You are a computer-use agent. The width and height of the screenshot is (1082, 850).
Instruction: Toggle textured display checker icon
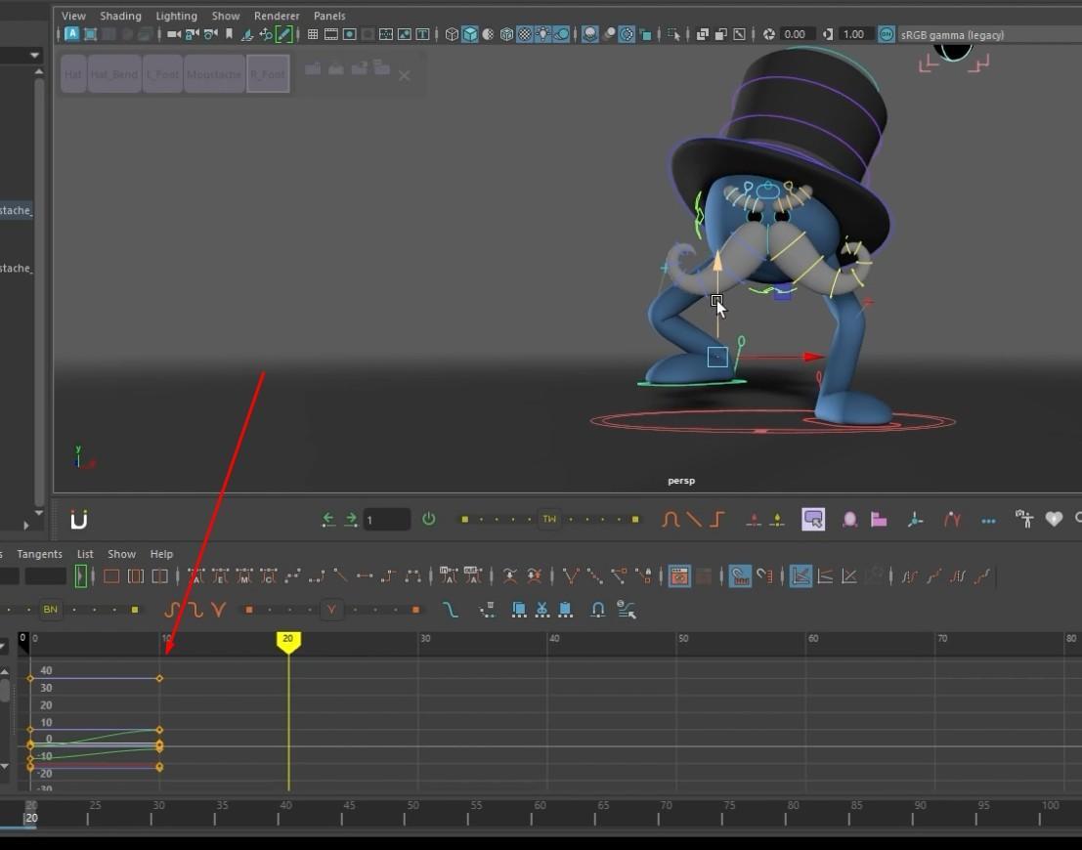point(525,34)
